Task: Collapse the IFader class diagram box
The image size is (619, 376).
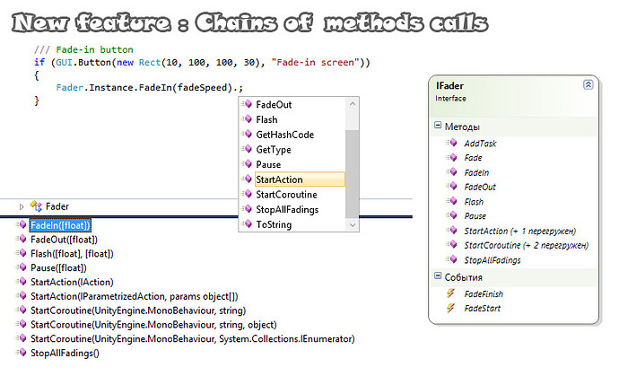Action: 588,84
